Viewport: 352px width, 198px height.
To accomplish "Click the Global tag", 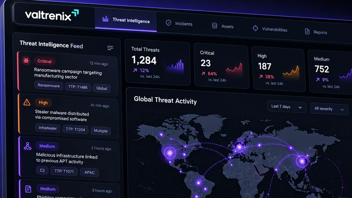I will tap(102, 88).
